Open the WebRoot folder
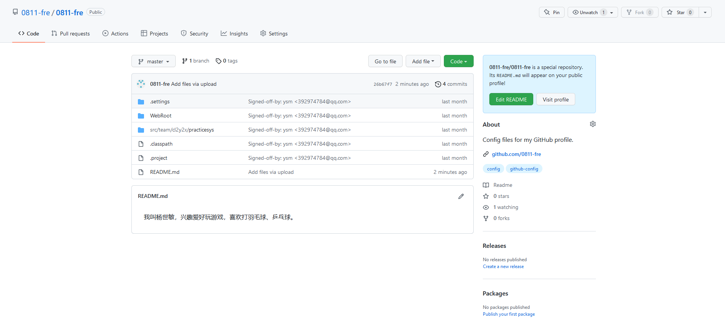Viewport: 725px width, 326px height. click(x=161, y=116)
